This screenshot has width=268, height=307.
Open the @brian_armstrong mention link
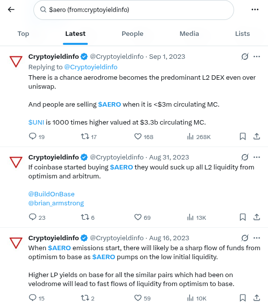click(56, 203)
